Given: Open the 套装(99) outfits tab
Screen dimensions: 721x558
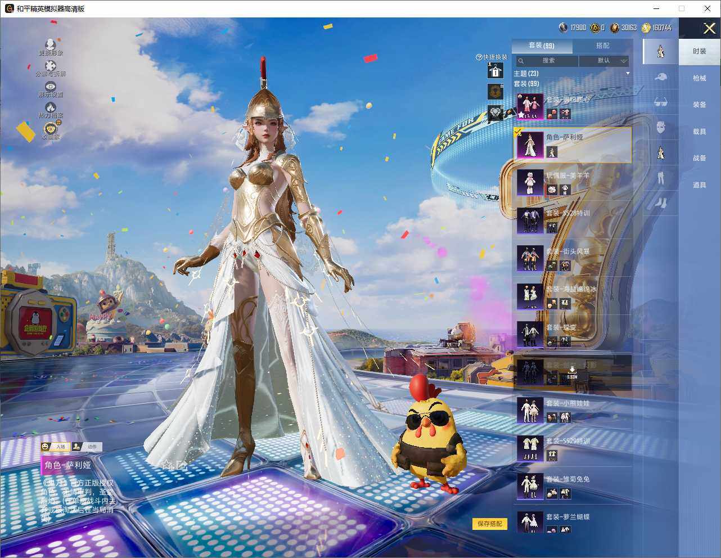Looking at the screenshot, I should tap(542, 46).
